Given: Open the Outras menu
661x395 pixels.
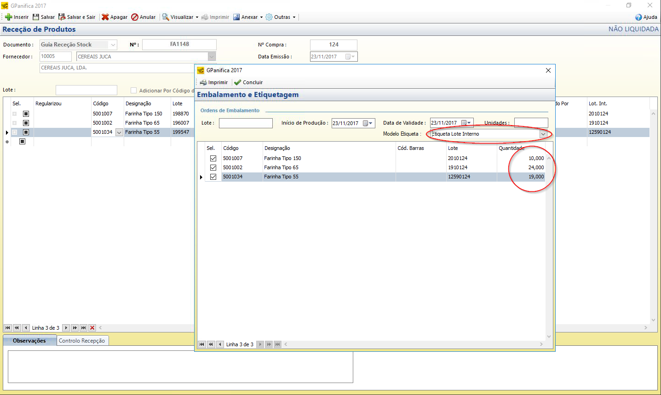Looking at the screenshot, I should tap(282, 17).
